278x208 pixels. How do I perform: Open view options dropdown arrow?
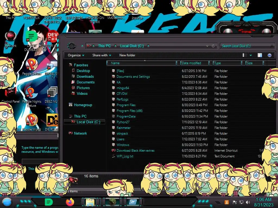tap(251, 55)
